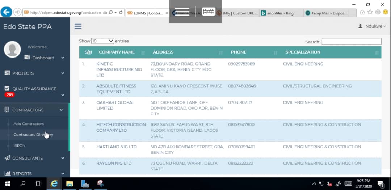Select KINETIC INFRASTRUCTURE NIG LTD company name

point(119,69)
